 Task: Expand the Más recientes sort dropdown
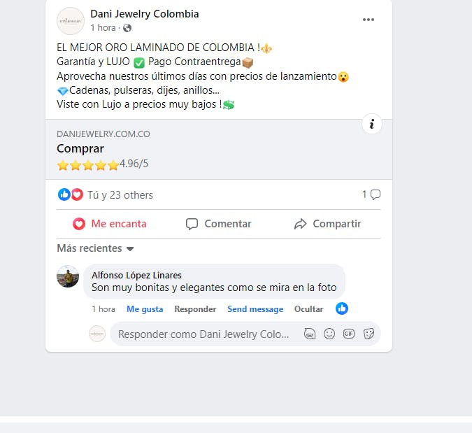point(95,248)
